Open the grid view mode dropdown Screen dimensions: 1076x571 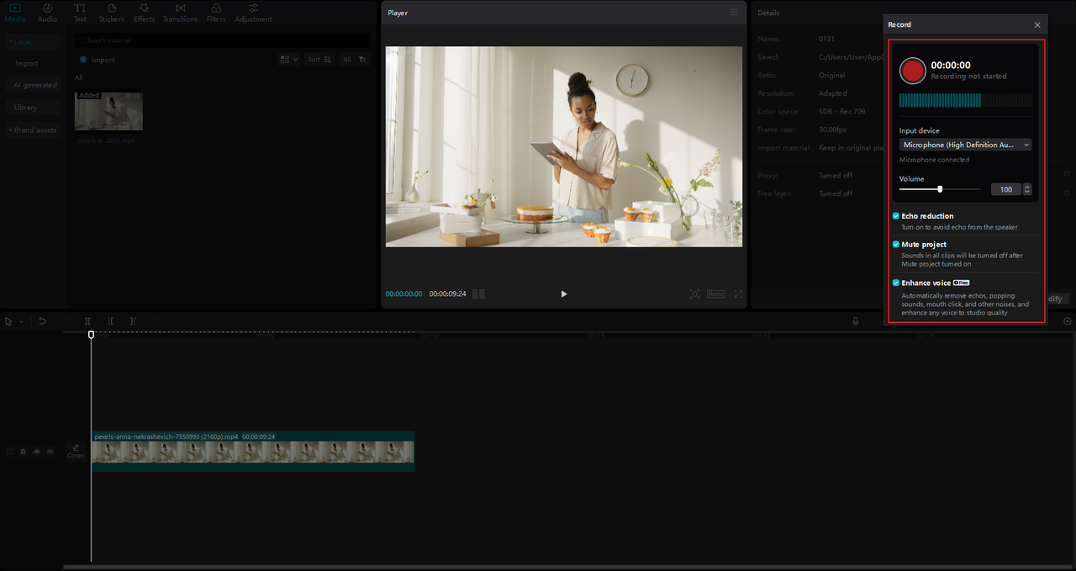(x=288, y=60)
